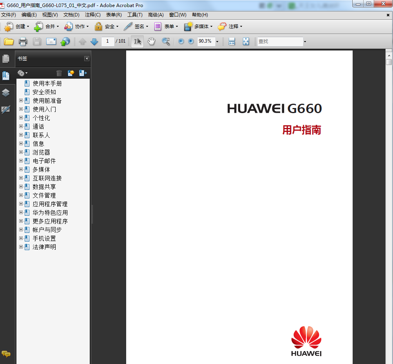This screenshot has height=364, width=393.
Task: Select the Hand tool
Action: [x=151, y=41]
